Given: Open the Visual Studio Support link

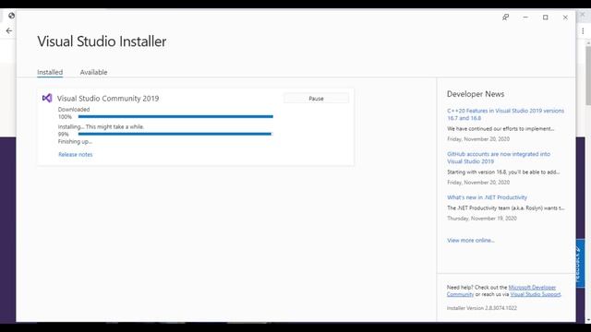Looking at the screenshot, I should click(536, 294).
